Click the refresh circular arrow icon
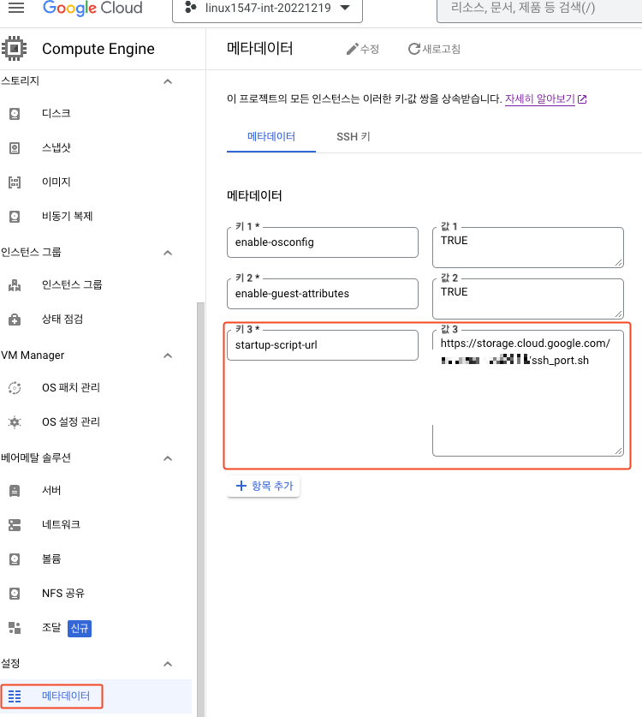Viewport: 642px width, 717px height. pyautogui.click(x=414, y=49)
